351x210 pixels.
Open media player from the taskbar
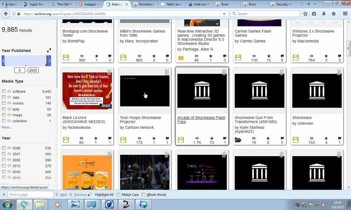[58, 205]
